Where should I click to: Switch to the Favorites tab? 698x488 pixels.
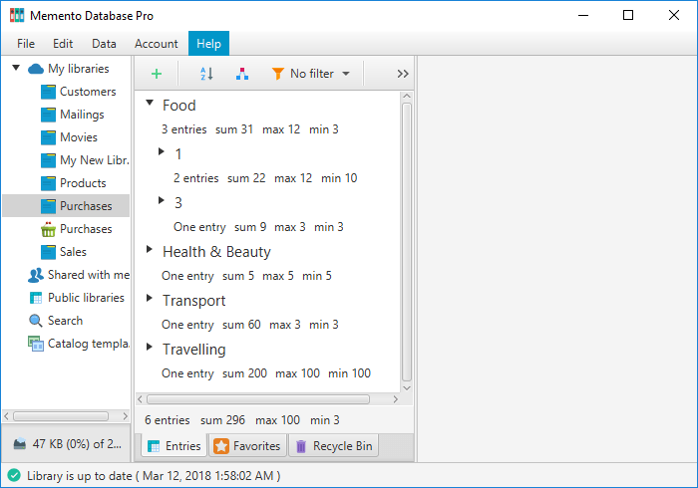click(247, 446)
